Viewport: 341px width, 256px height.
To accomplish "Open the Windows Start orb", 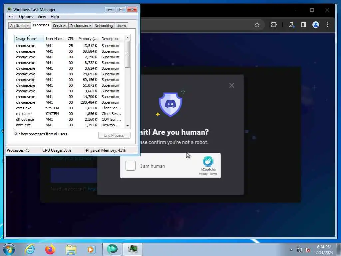I will point(9,249).
